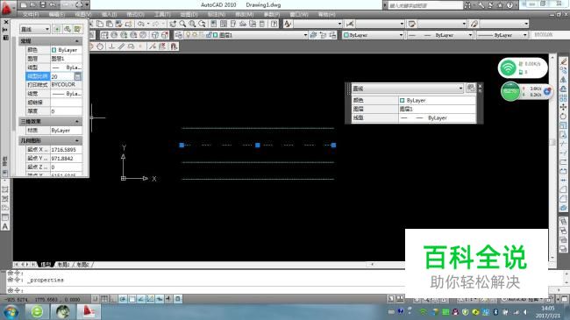Open the QuickCalc calculator toolbar icon
This screenshot has height=320, width=570.
[x=262, y=24]
